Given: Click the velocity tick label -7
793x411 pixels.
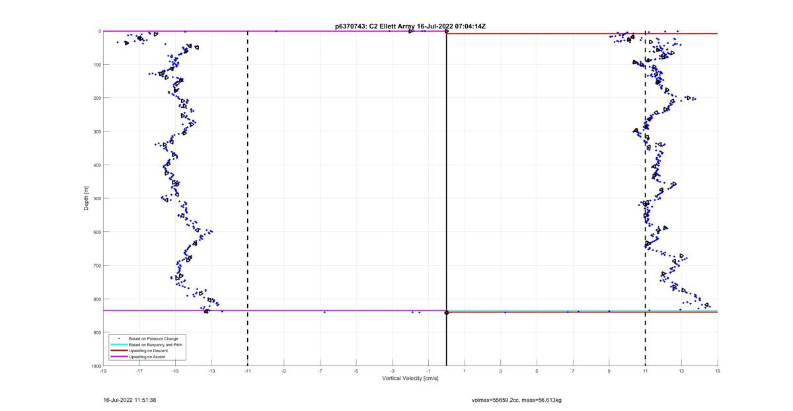Looking at the screenshot, I should [320, 371].
